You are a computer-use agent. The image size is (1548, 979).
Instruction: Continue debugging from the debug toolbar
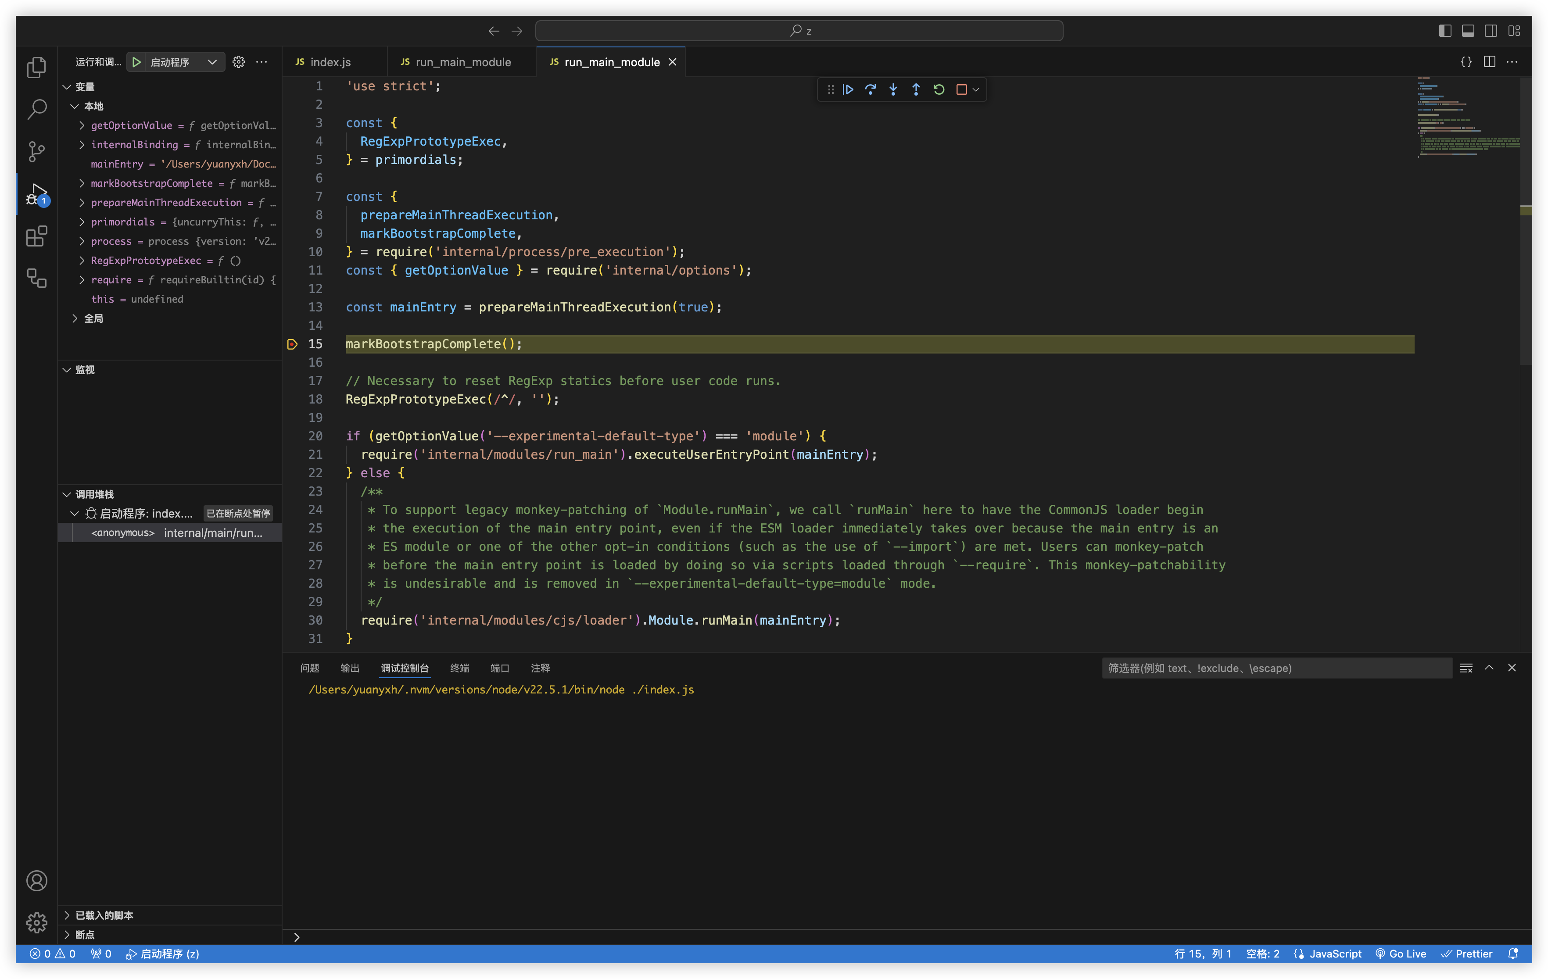click(x=848, y=89)
